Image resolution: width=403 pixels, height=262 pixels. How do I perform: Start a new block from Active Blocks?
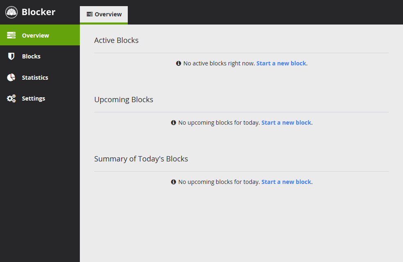(x=281, y=63)
